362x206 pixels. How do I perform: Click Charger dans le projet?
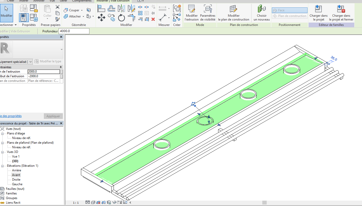tap(318, 13)
